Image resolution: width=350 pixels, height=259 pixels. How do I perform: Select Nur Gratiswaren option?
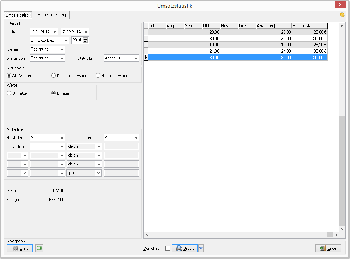point(112,76)
